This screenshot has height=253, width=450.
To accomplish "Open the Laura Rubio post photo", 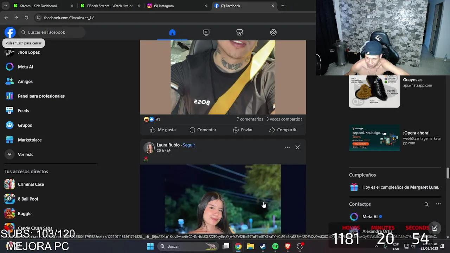I will click(223, 199).
